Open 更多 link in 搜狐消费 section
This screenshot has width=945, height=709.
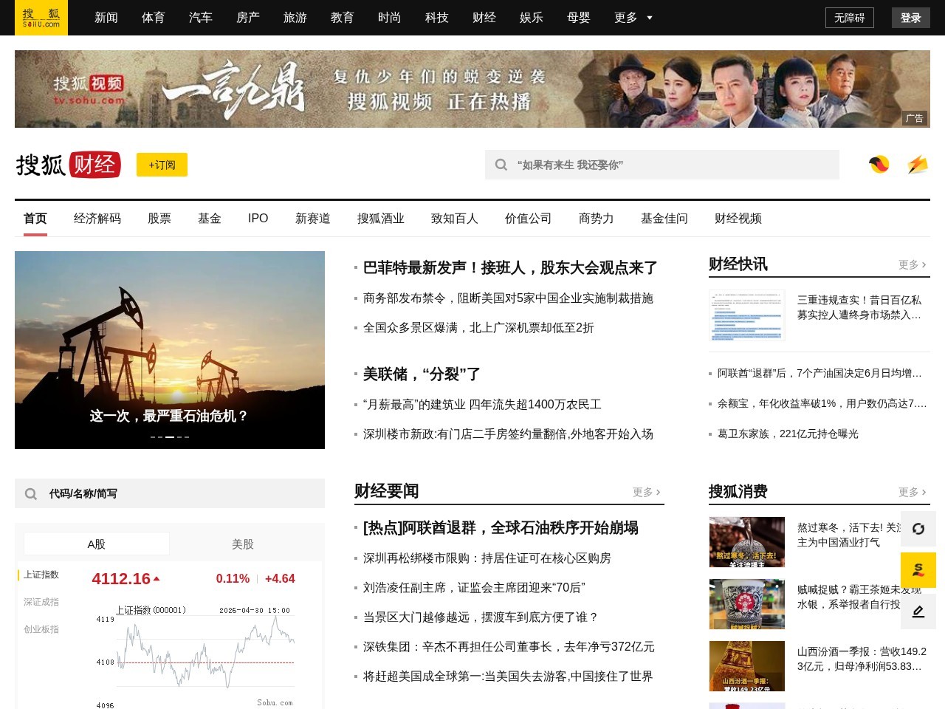coord(912,492)
